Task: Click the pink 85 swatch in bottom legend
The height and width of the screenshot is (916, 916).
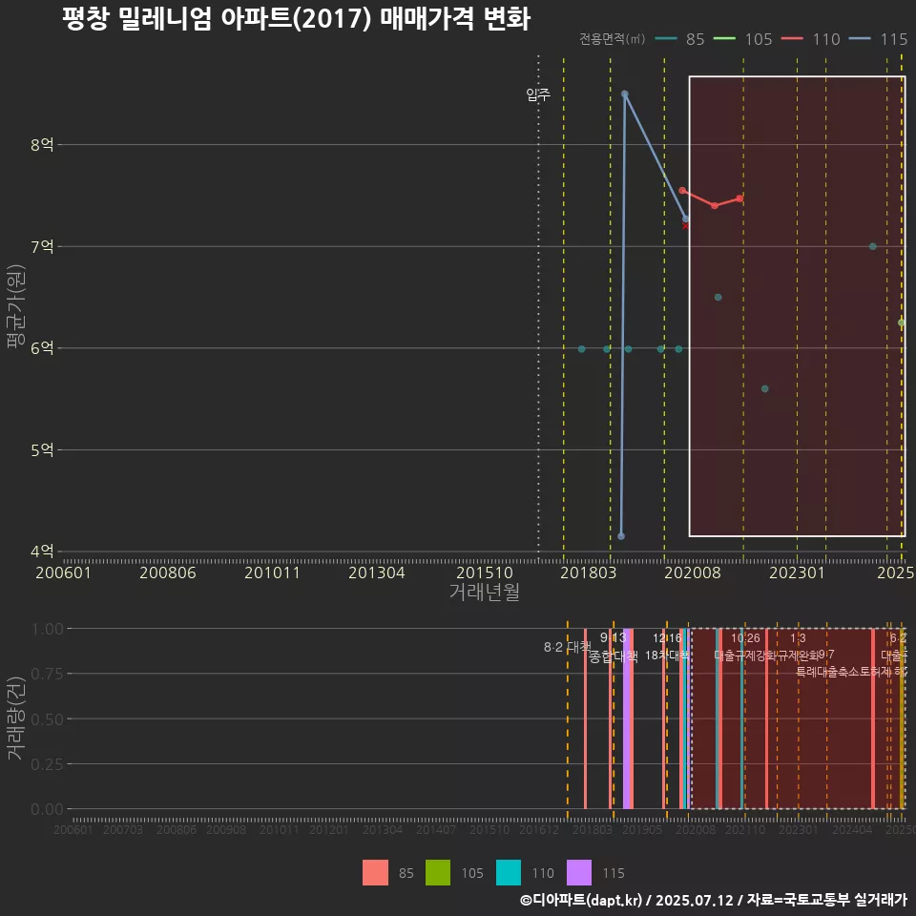Action: coord(375,873)
